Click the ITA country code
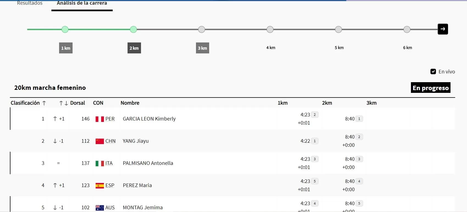Viewport: 467px width, 212px height. [x=109, y=163]
